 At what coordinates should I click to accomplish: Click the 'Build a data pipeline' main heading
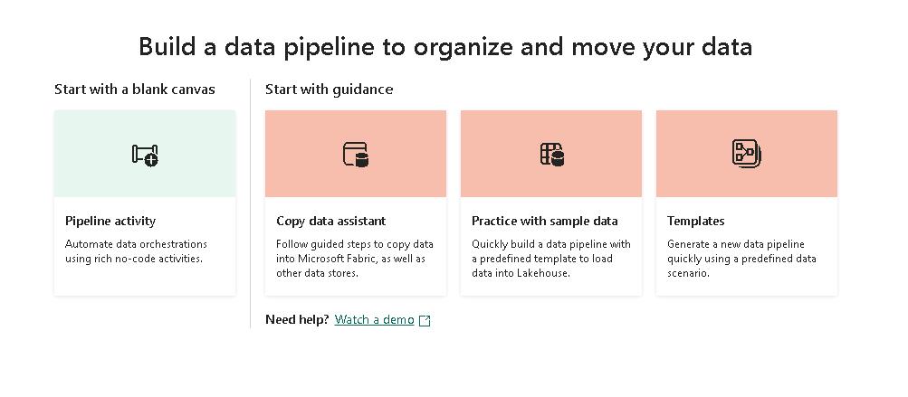[444, 47]
